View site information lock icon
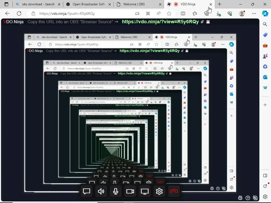Screen dimensions: 271x203 33,13
